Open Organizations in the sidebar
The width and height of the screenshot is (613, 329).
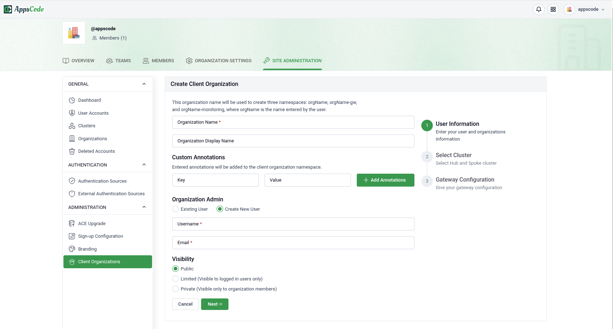(x=108, y=138)
